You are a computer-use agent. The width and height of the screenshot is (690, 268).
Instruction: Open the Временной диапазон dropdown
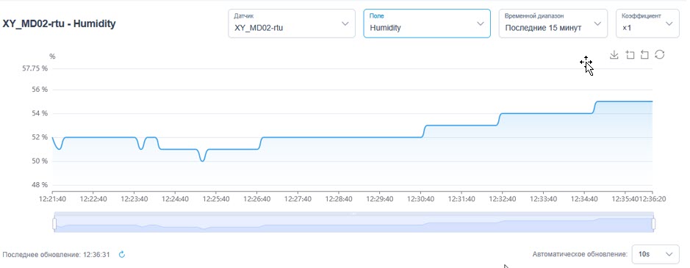pos(553,23)
